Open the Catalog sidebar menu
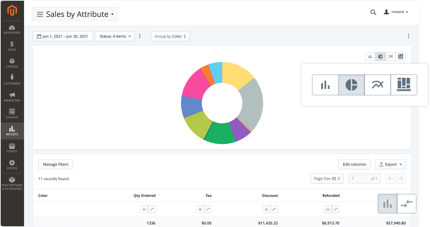Viewport: 430px width, 227px height. tap(12, 63)
